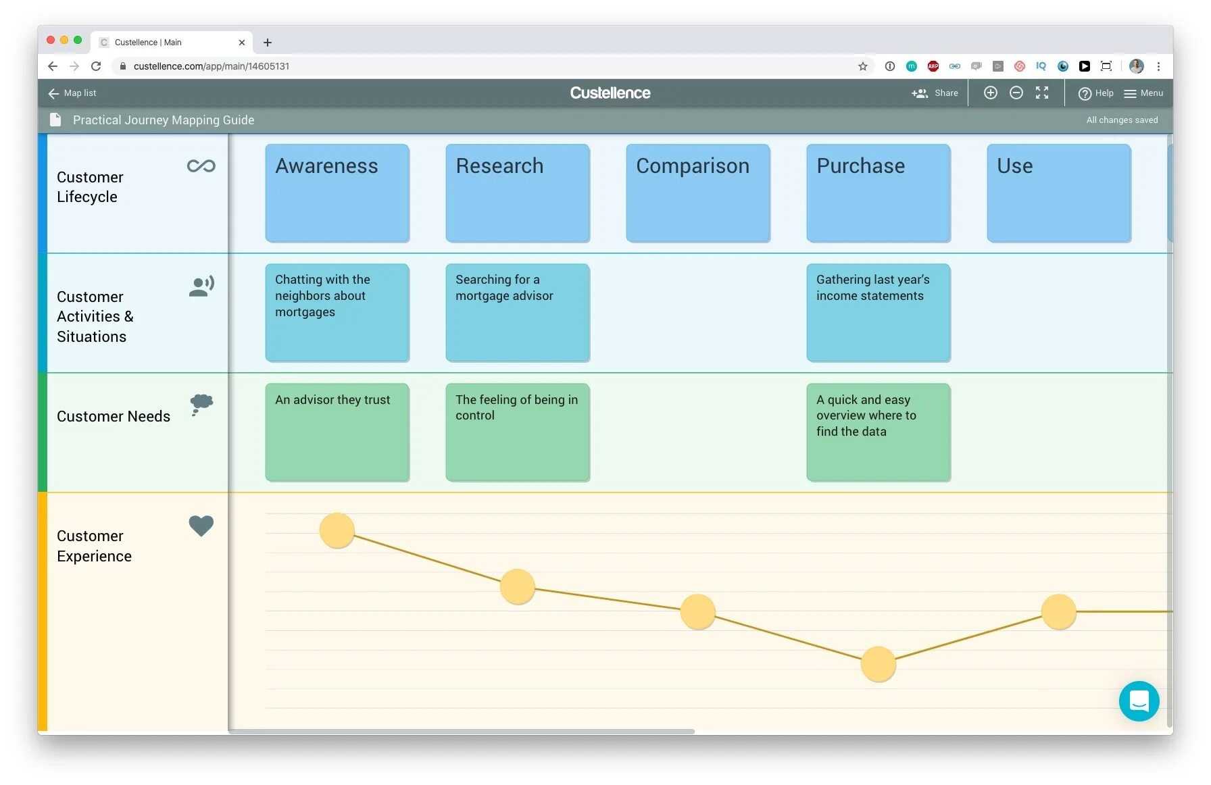Click the Research experience curve point
1211x785 pixels.
tap(518, 586)
